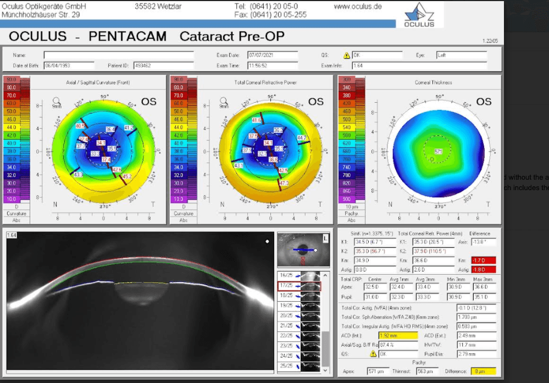
Task: Click the Eye field showing Left
Action: click(x=462, y=55)
